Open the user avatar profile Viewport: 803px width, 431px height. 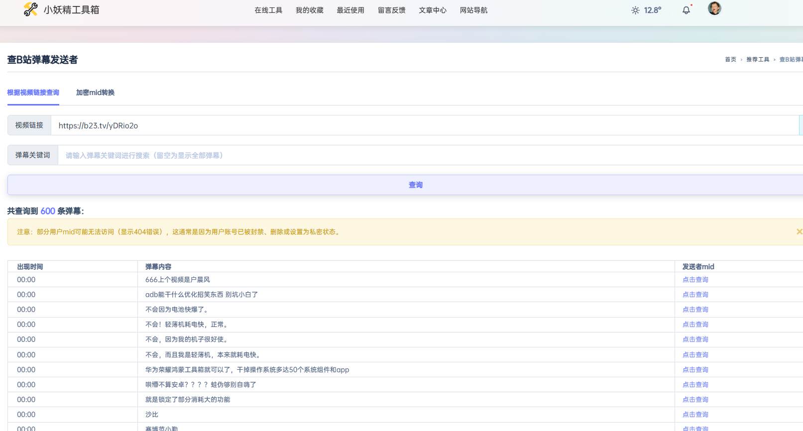tap(714, 8)
